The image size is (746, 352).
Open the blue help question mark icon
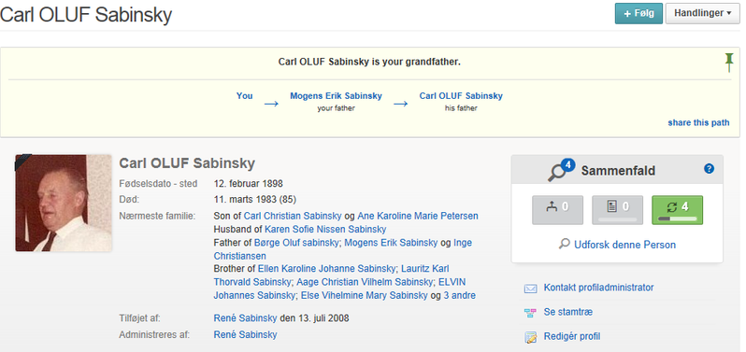click(709, 168)
